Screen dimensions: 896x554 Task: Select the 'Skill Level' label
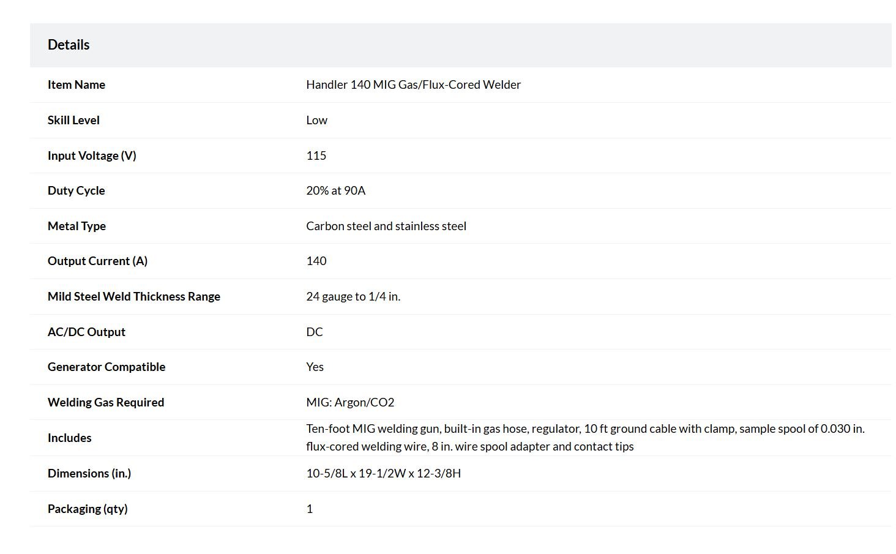[73, 120]
